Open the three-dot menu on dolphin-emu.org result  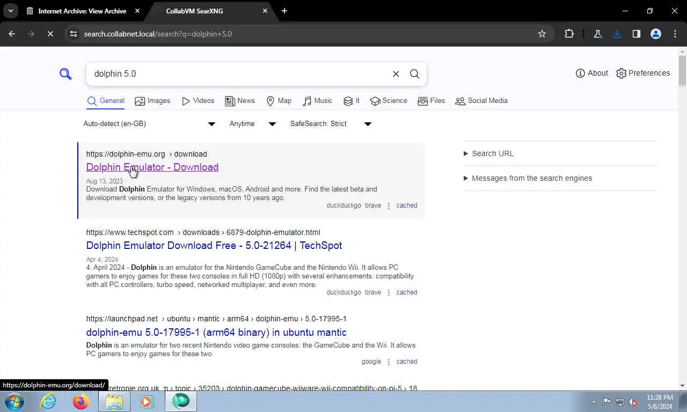click(x=389, y=206)
